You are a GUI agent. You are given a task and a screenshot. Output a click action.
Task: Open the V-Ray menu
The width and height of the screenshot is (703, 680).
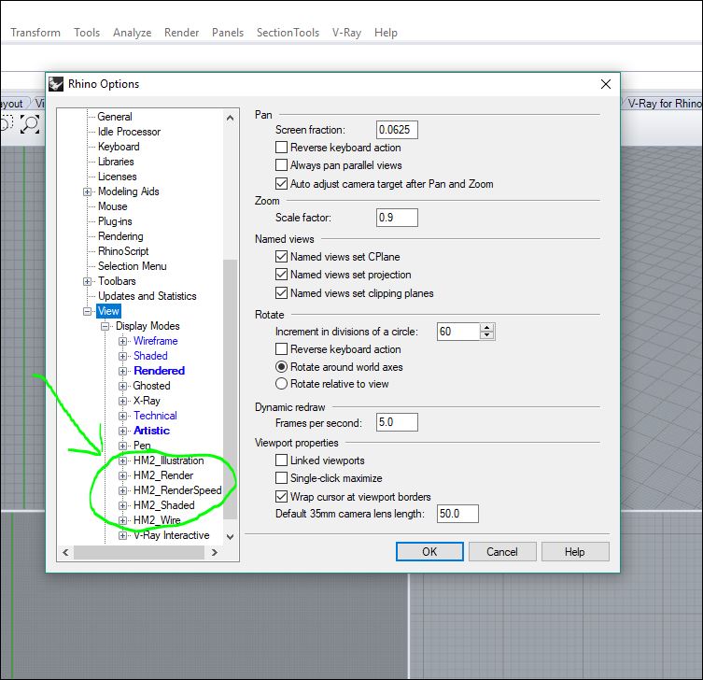[x=346, y=33]
